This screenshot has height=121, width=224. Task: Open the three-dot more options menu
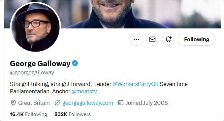click(137, 39)
